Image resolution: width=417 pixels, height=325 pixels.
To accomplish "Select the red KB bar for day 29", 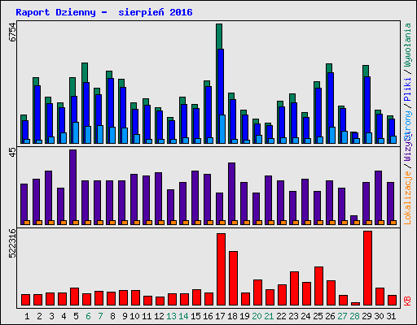I will coord(367,268).
